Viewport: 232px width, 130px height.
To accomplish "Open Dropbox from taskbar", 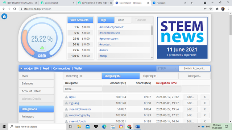I will (96, 127).
